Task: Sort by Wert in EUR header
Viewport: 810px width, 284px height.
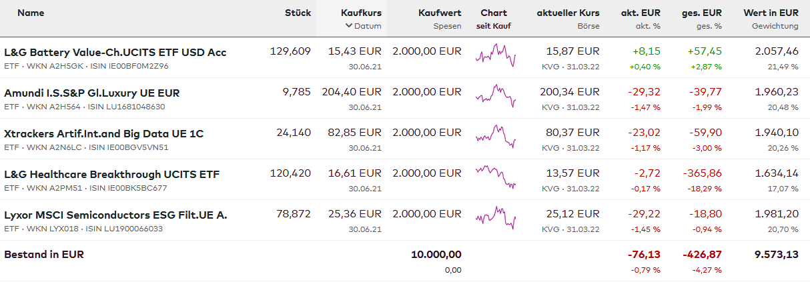Action: click(x=771, y=13)
